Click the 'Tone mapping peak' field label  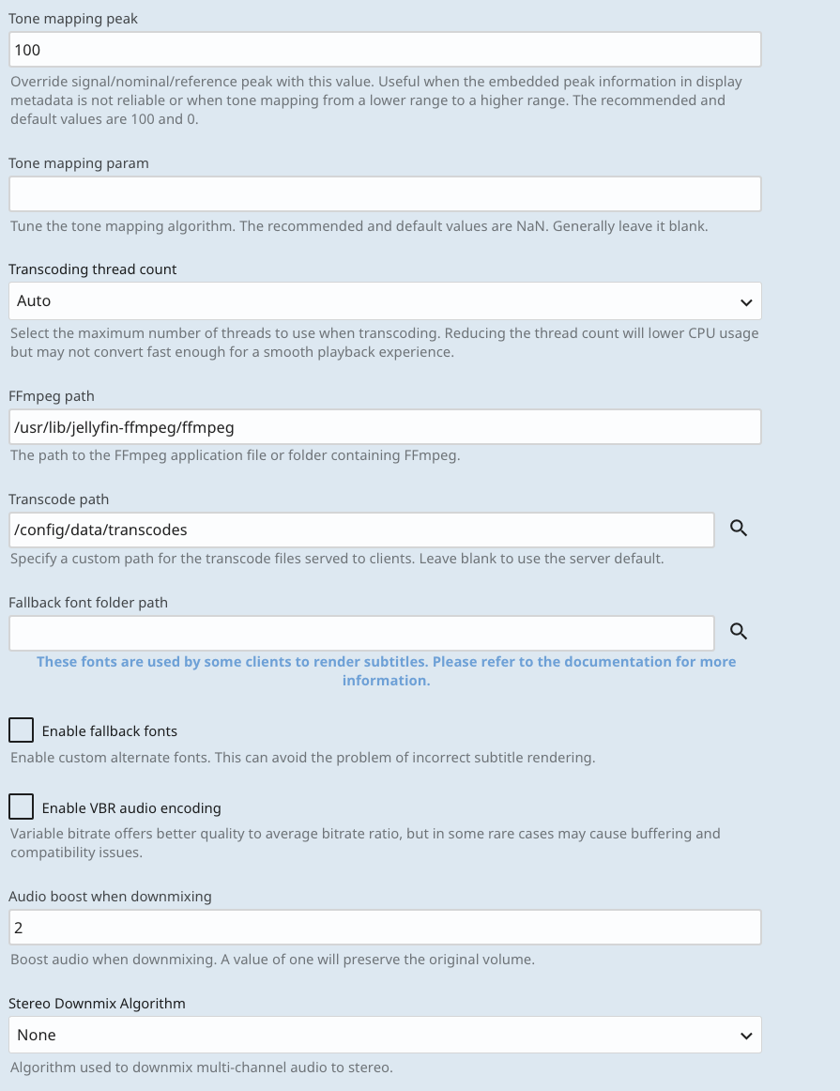pyautogui.click(x=73, y=19)
